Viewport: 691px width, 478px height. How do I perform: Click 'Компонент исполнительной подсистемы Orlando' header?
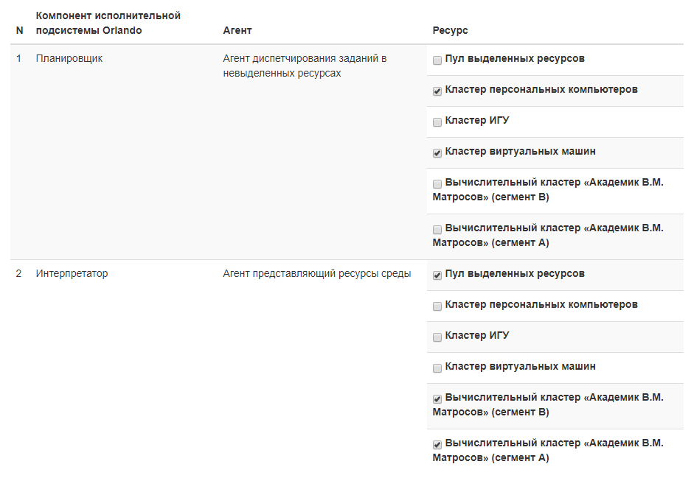pyautogui.click(x=108, y=23)
